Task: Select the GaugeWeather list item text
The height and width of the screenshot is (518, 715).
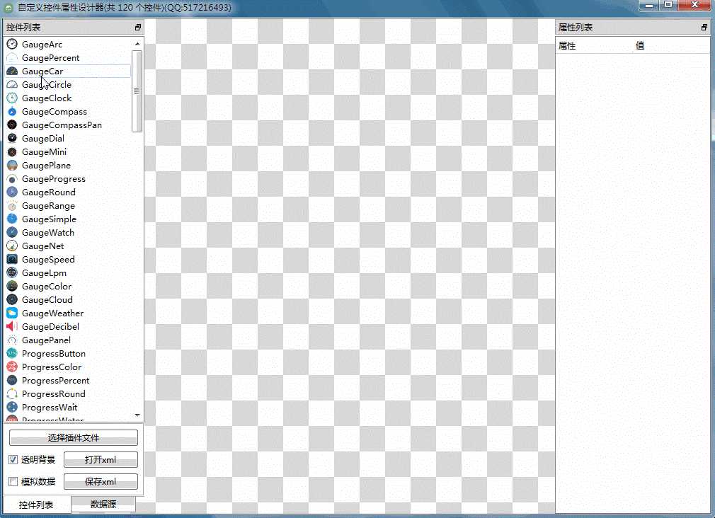Action: coord(53,313)
